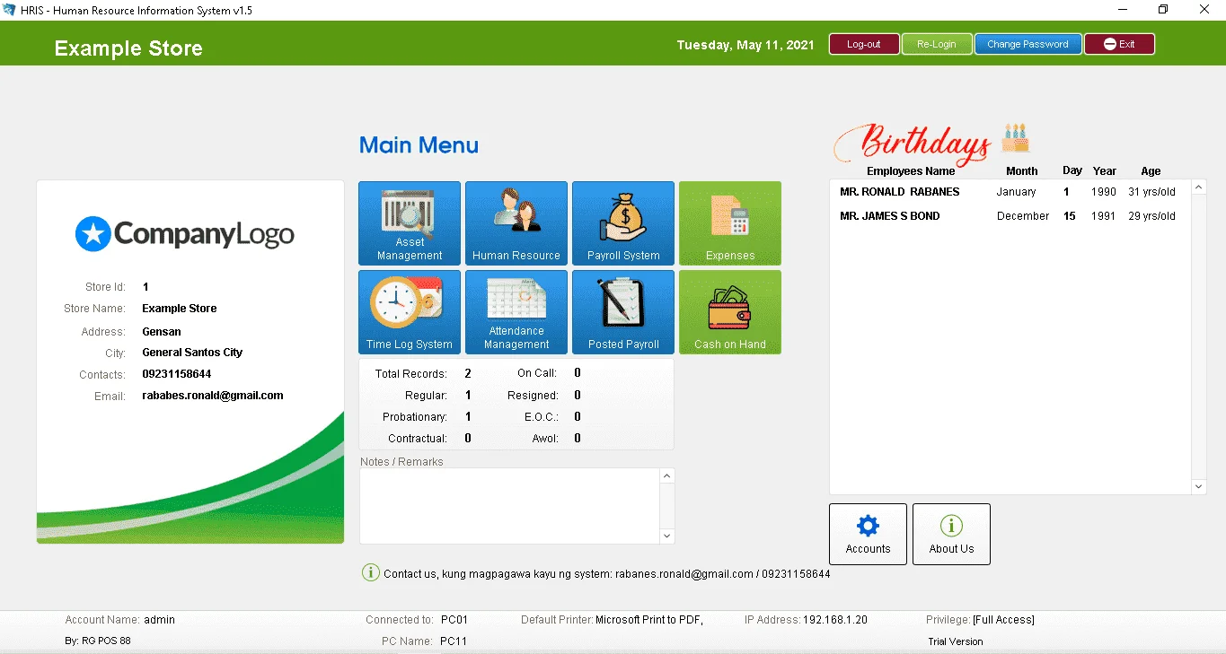Click the Log-out button
This screenshot has height=654, width=1226.
864,44
